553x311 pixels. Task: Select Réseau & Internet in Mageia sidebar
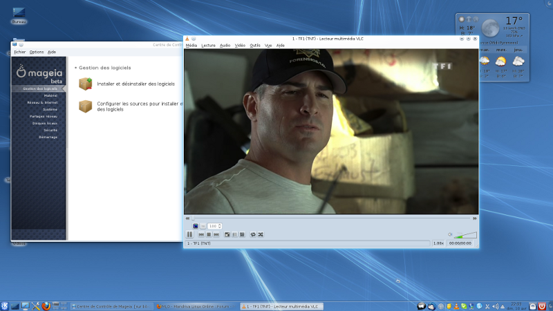coord(42,102)
